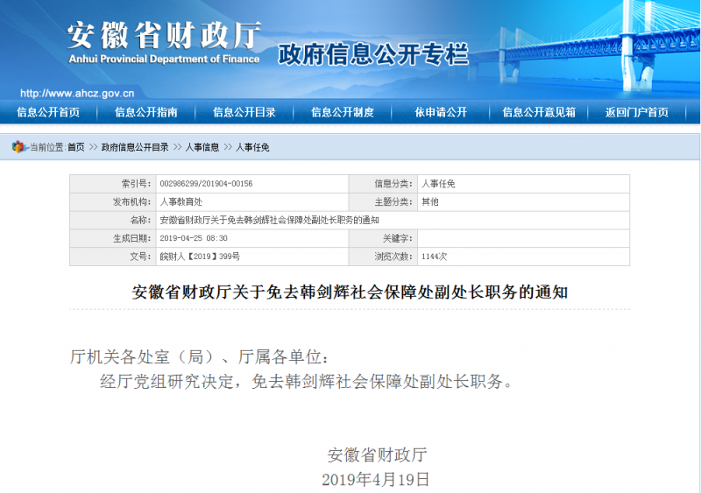Screen dimensions: 701x493
Task: Open the 人事信息 breadcrumb link
Action: click(202, 147)
